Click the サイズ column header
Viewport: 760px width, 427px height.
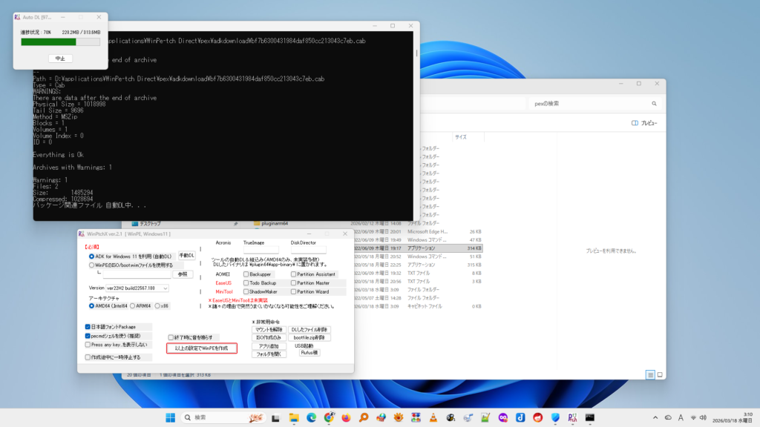click(x=461, y=137)
